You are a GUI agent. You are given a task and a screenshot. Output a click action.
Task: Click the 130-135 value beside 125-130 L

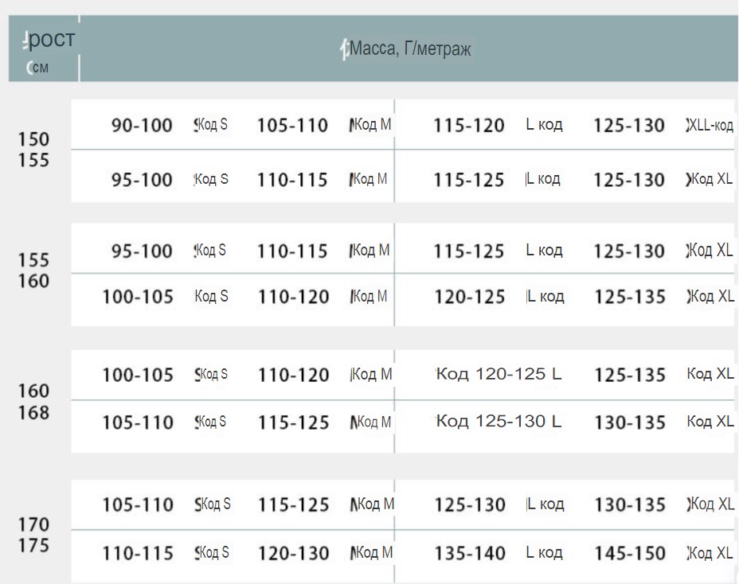tap(630, 422)
